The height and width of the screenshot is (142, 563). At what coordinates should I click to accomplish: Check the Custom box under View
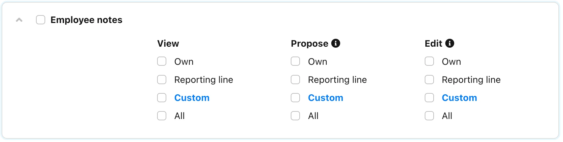coord(162,98)
